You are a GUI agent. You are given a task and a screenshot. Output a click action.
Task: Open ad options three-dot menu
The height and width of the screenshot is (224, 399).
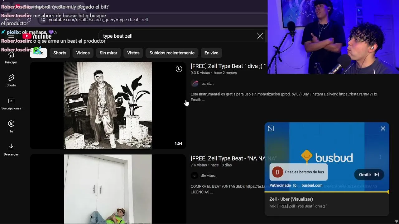(380, 157)
